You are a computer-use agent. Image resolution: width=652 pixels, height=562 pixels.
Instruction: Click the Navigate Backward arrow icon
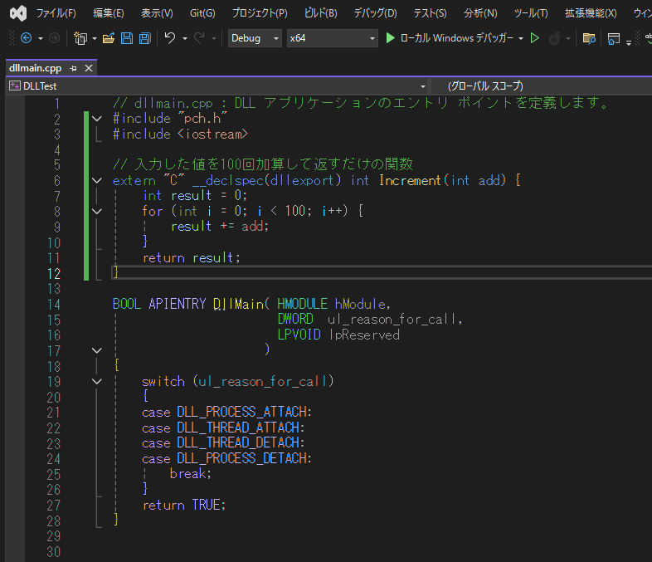26,38
